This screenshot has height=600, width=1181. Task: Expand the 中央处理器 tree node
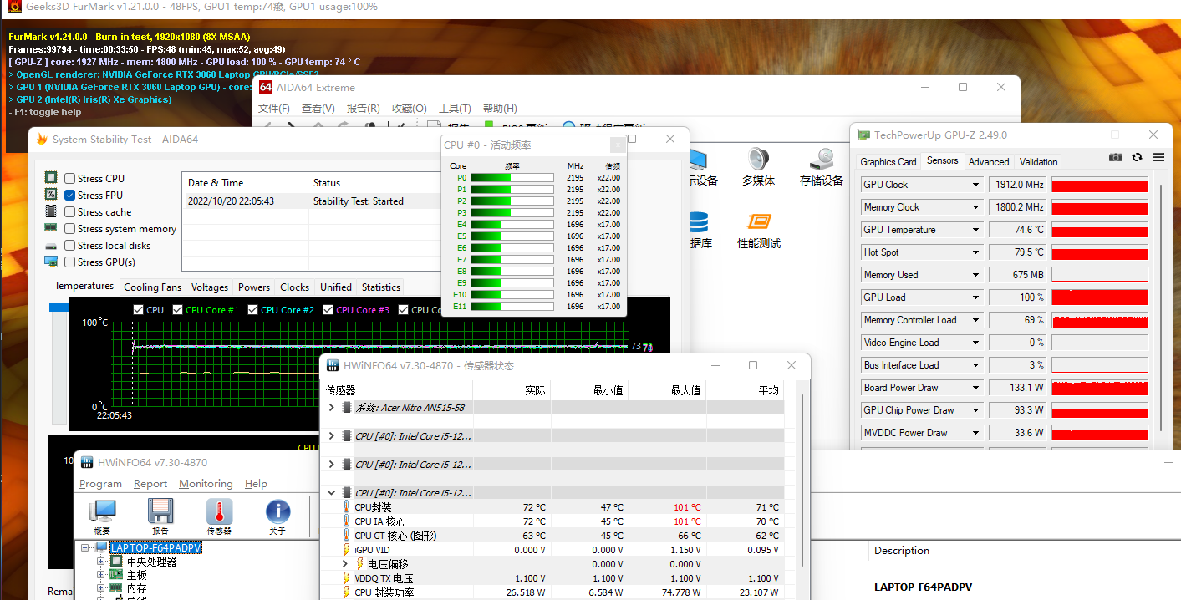[x=101, y=562]
